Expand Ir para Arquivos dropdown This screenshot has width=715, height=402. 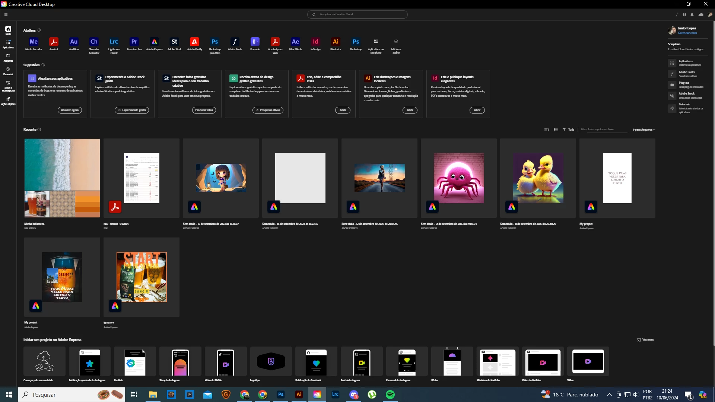(643, 130)
